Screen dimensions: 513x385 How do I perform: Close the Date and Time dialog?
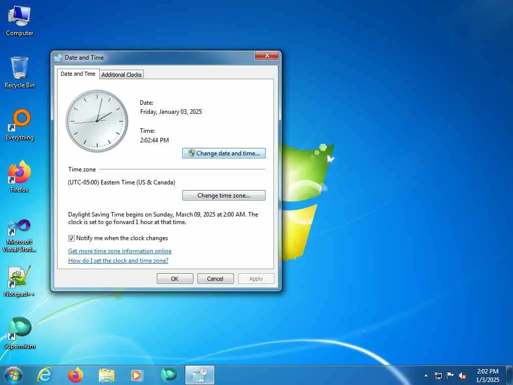click(x=267, y=55)
